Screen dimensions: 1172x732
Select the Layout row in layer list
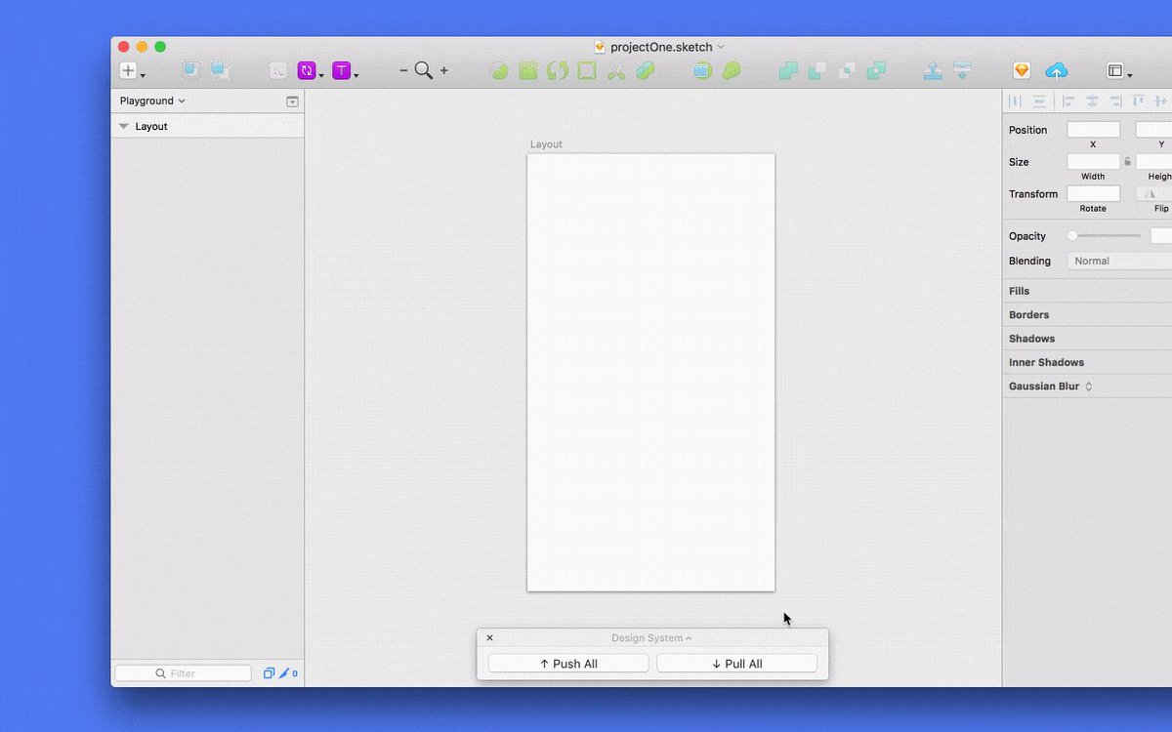tap(207, 126)
